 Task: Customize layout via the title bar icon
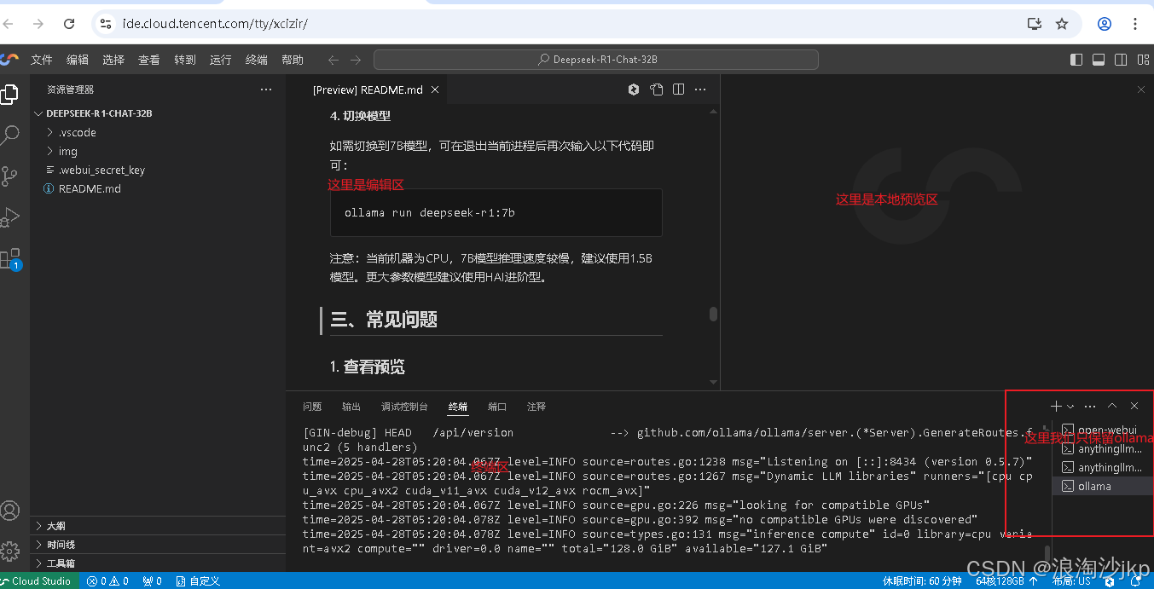coord(1143,60)
